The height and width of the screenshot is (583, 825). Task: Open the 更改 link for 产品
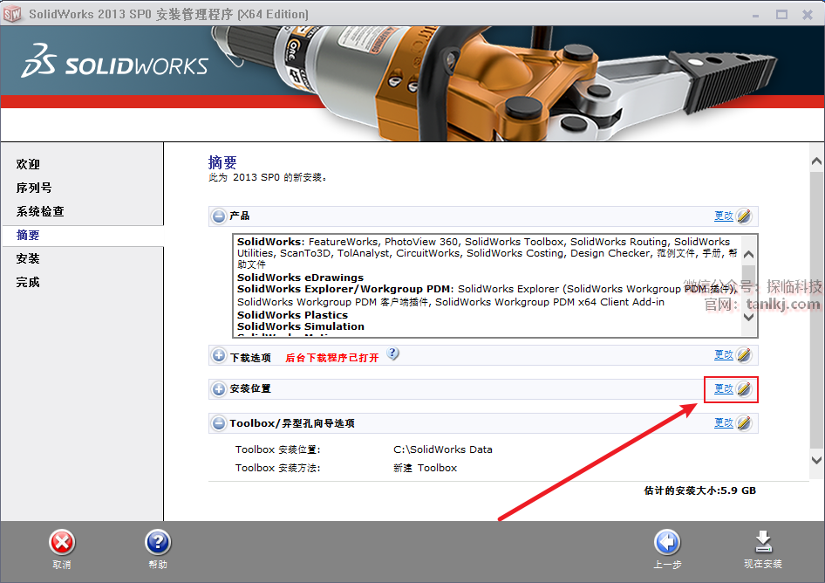724,216
